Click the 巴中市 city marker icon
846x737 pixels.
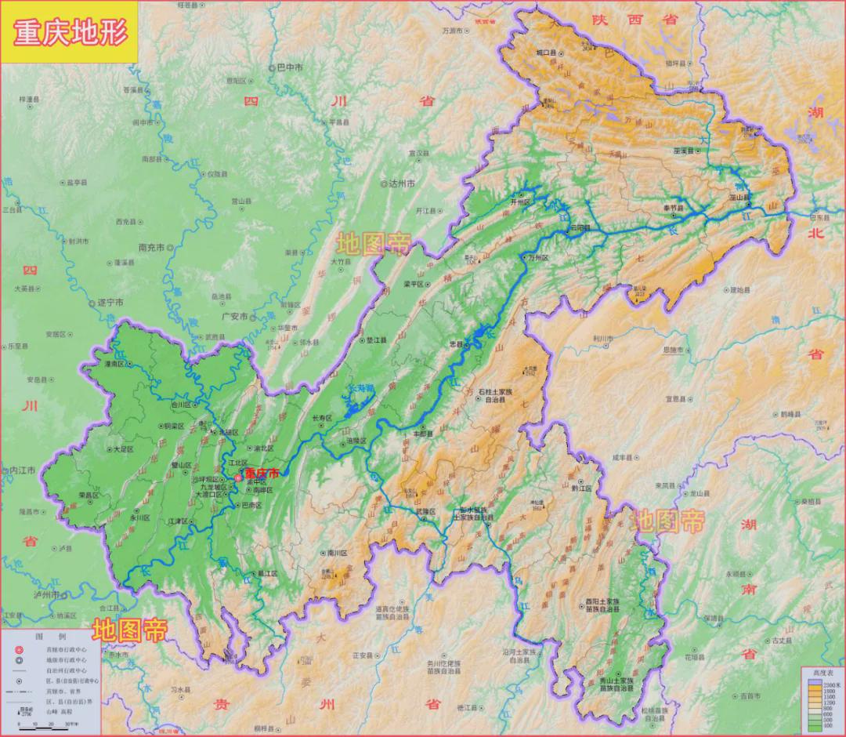(x=272, y=68)
